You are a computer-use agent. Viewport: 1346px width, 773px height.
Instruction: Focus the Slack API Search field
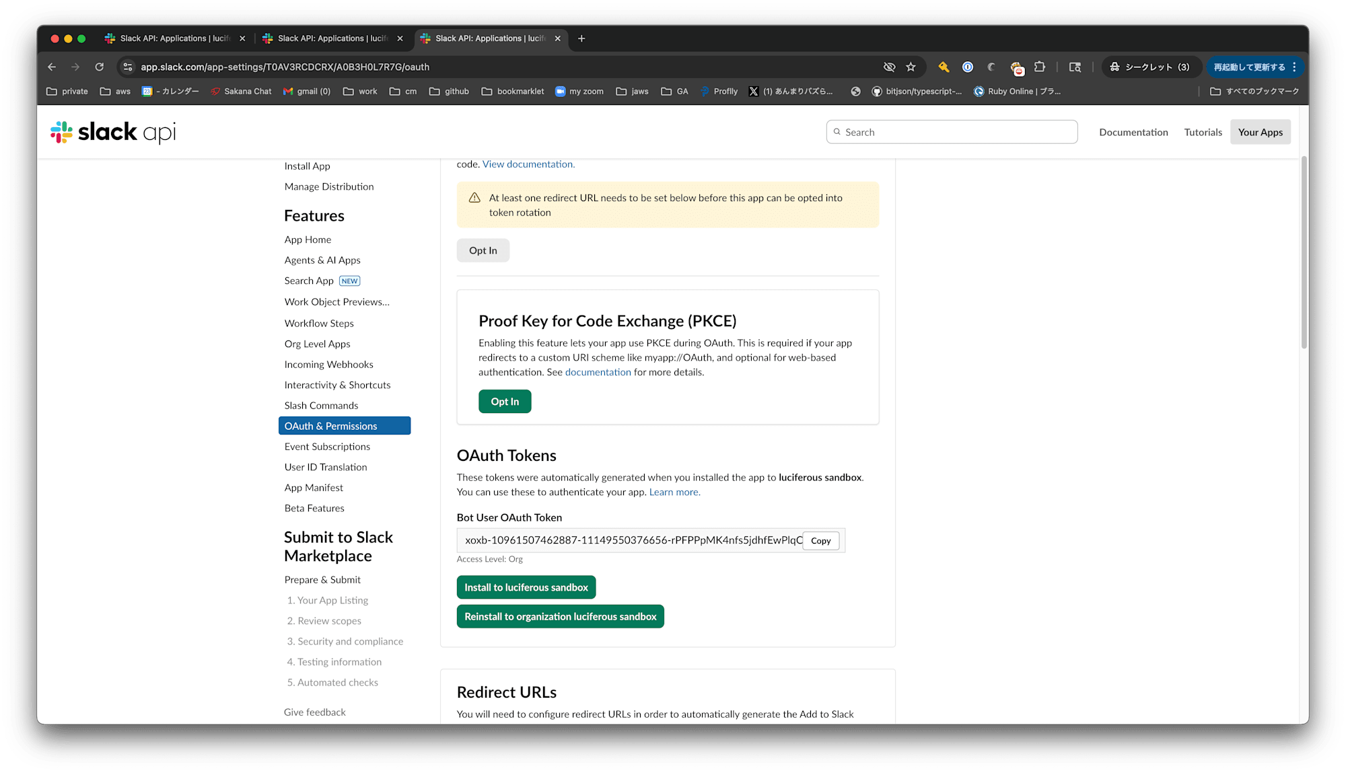[x=952, y=132]
